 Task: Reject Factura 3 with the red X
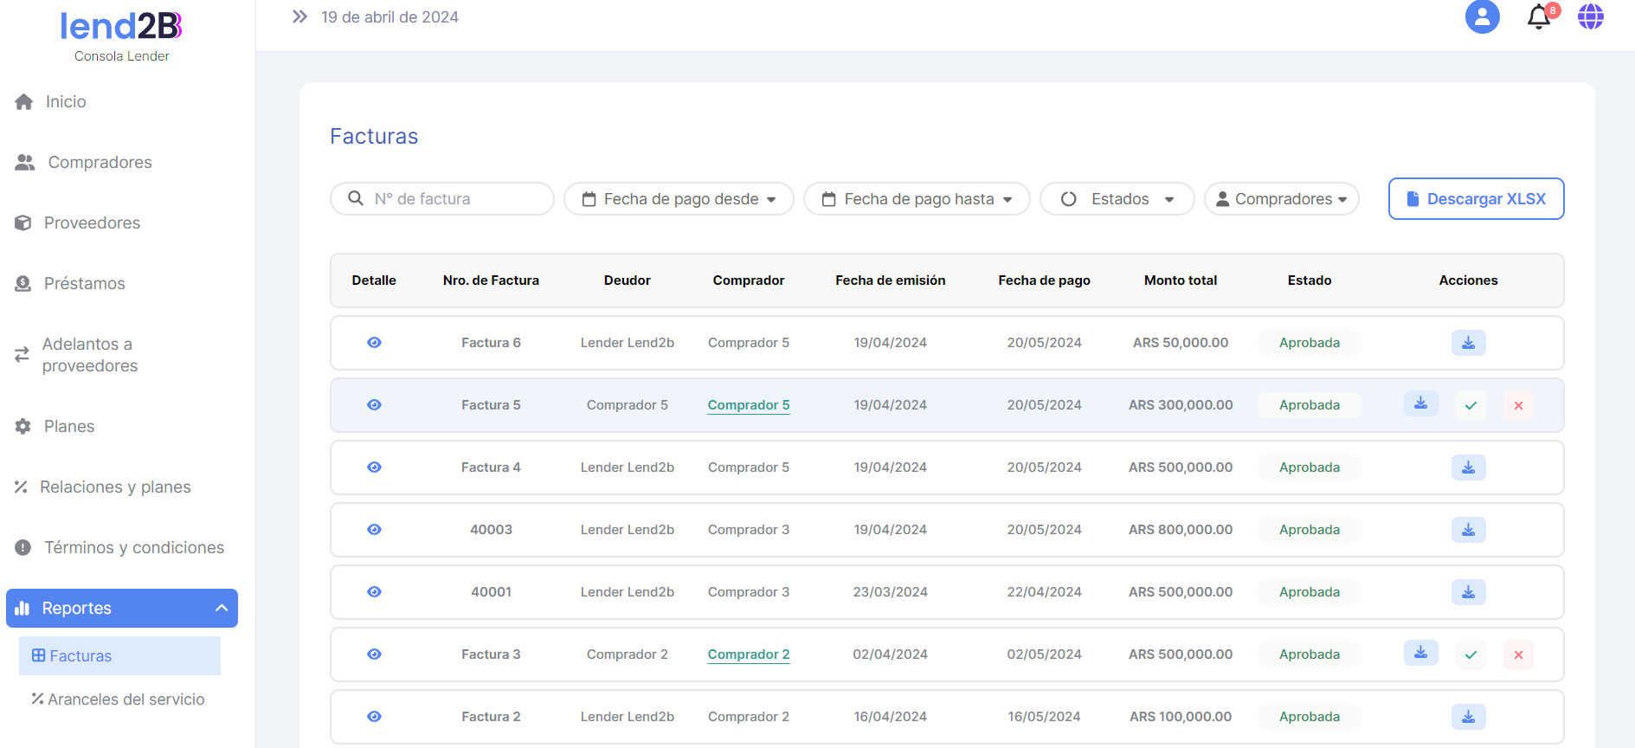point(1518,654)
